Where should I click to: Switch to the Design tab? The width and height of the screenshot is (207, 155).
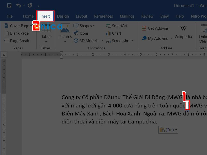point(63,16)
